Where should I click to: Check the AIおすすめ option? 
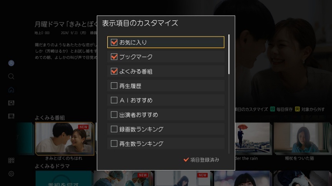tap(114, 100)
